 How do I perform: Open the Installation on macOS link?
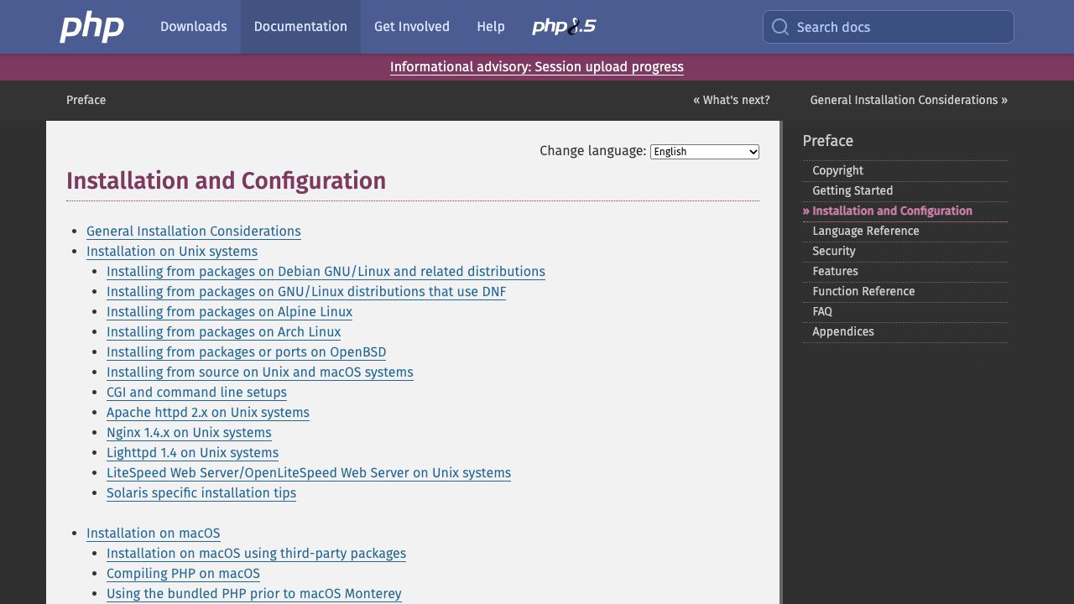[x=154, y=534]
